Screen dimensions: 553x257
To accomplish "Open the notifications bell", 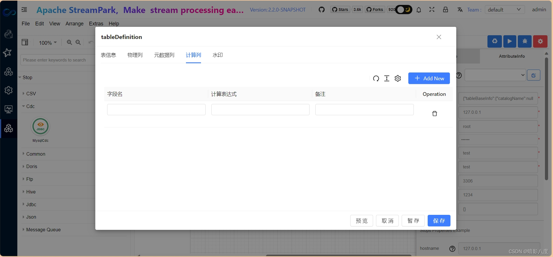I will [x=419, y=10].
